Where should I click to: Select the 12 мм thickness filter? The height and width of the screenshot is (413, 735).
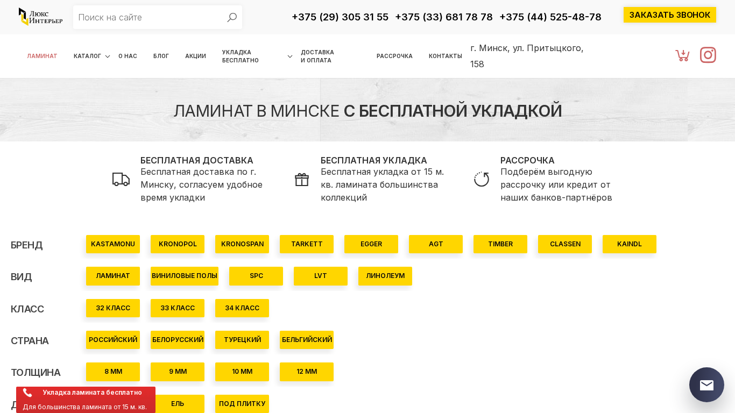(307, 372)
